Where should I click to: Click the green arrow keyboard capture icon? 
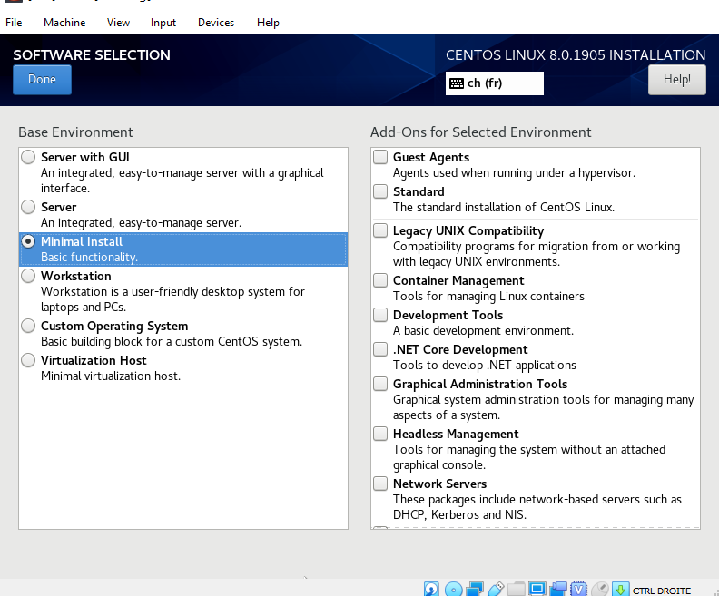(x=621, y=589)
